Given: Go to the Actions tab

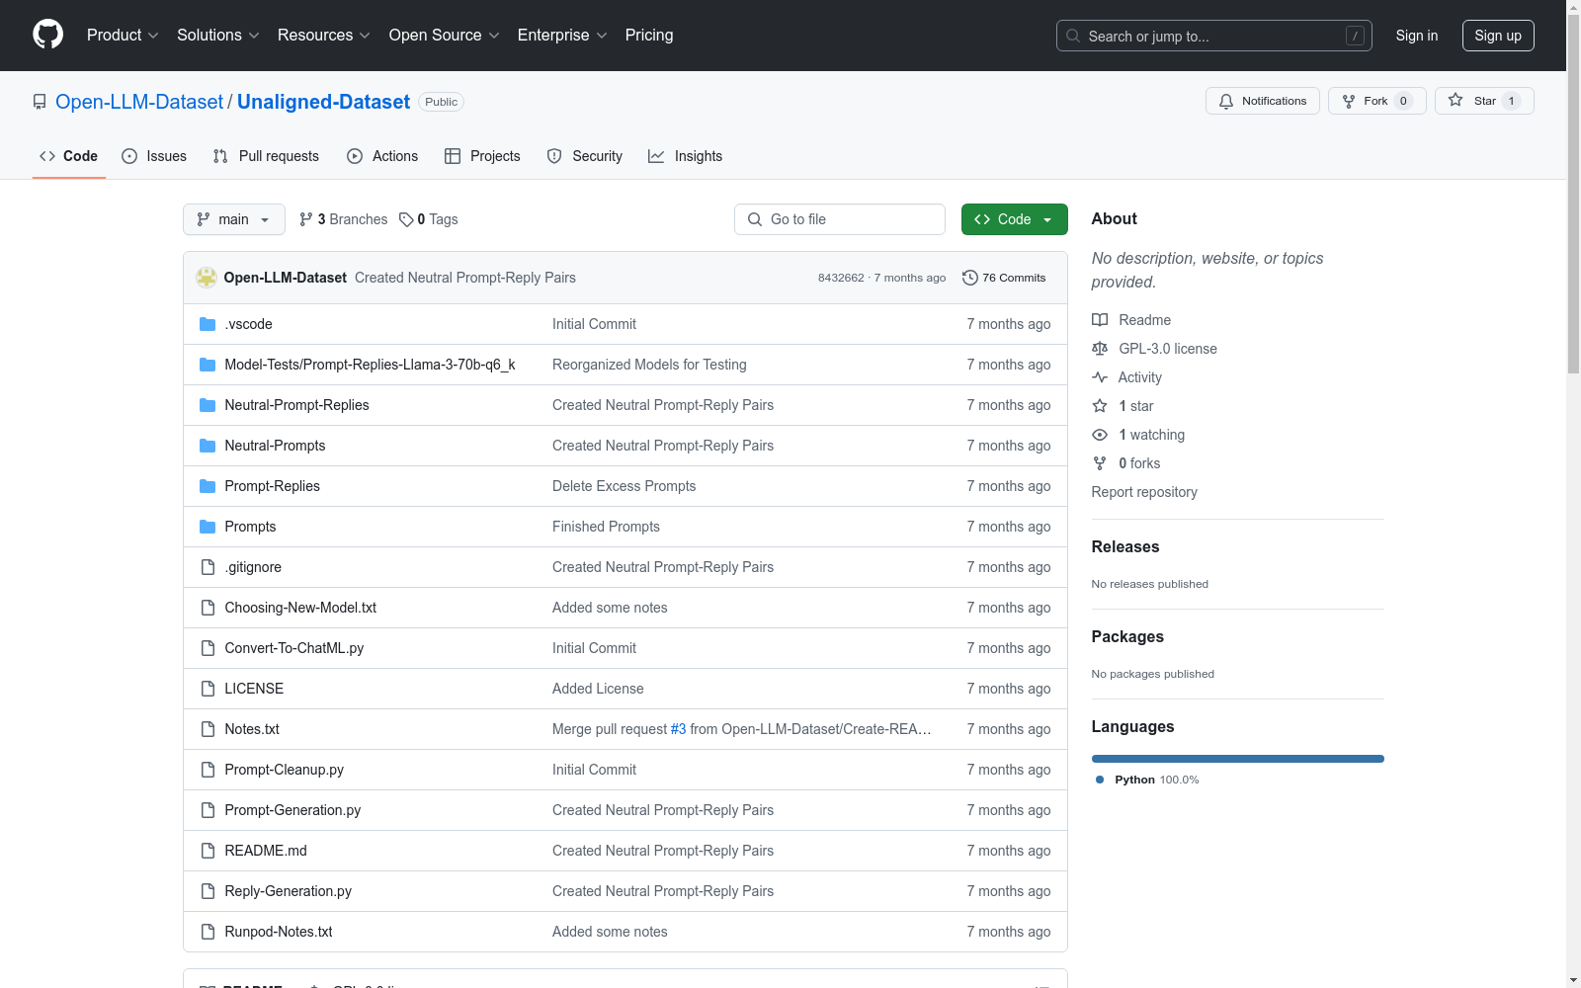Looking at the screenshot, I should point(382,156).
